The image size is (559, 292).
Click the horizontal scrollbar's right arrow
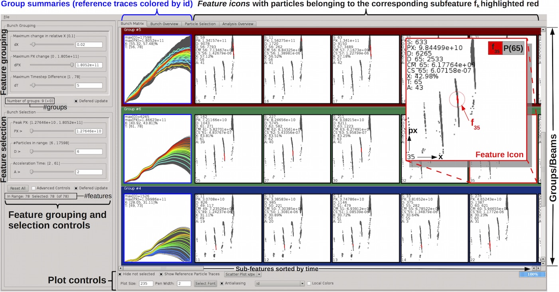538,268
